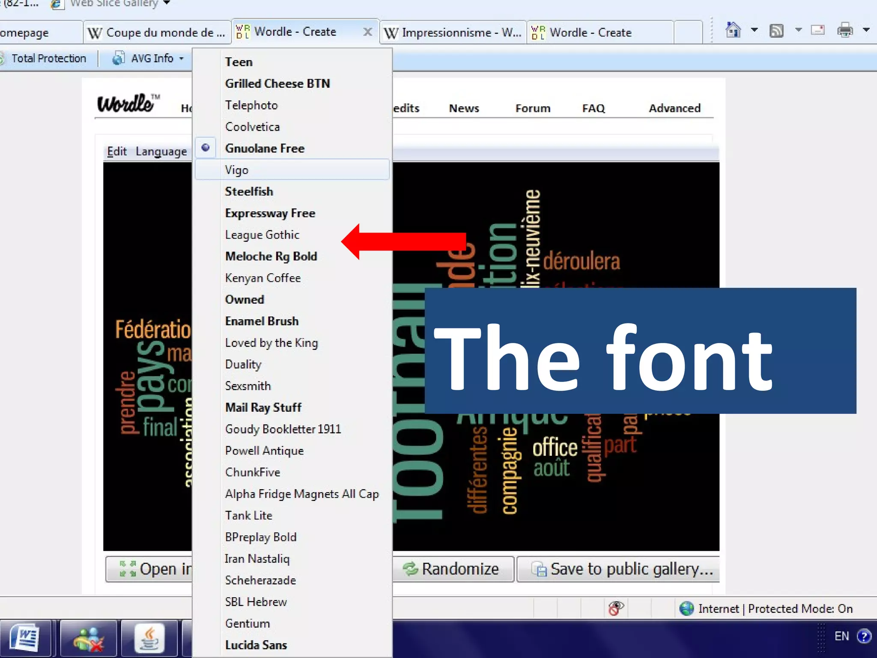Viewport: 877px width, 658px height.
Task: Click the popup blocker status icon
Action: pos(616,608)
